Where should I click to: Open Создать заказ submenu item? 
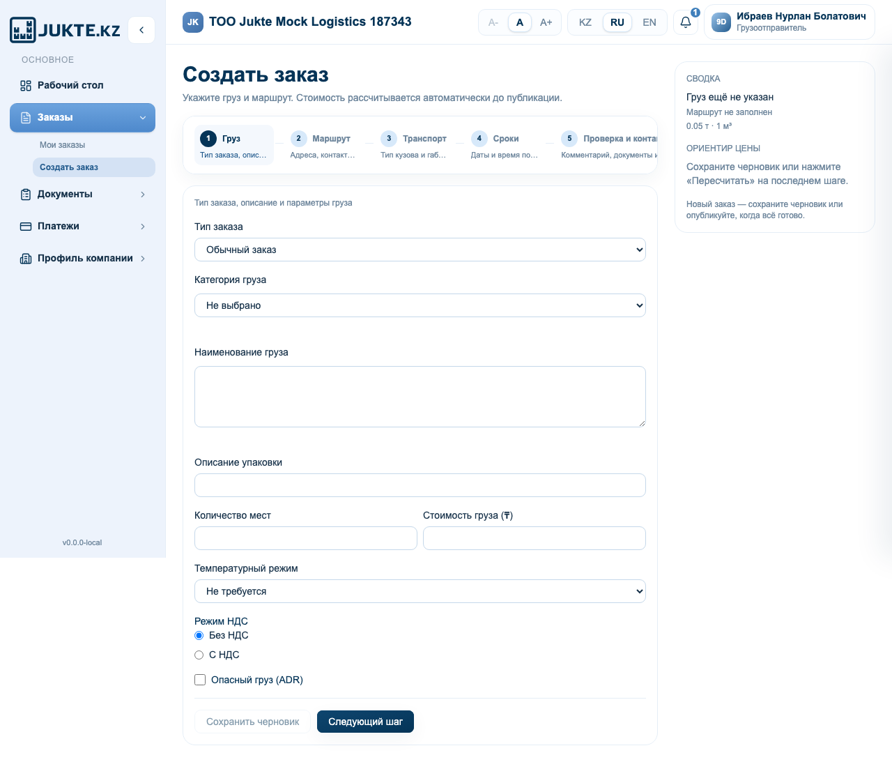[x=93, y=167]
